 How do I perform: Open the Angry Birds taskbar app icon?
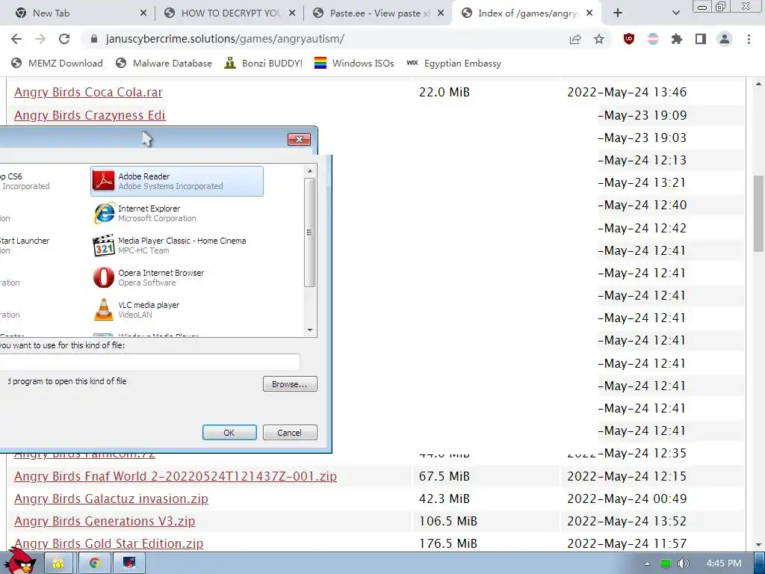[129, 564]
